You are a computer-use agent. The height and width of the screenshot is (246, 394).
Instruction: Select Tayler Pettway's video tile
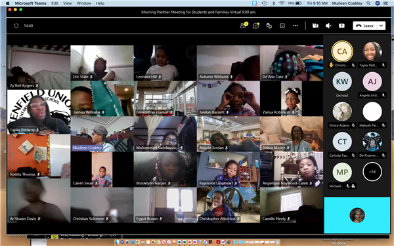(39, 112)
